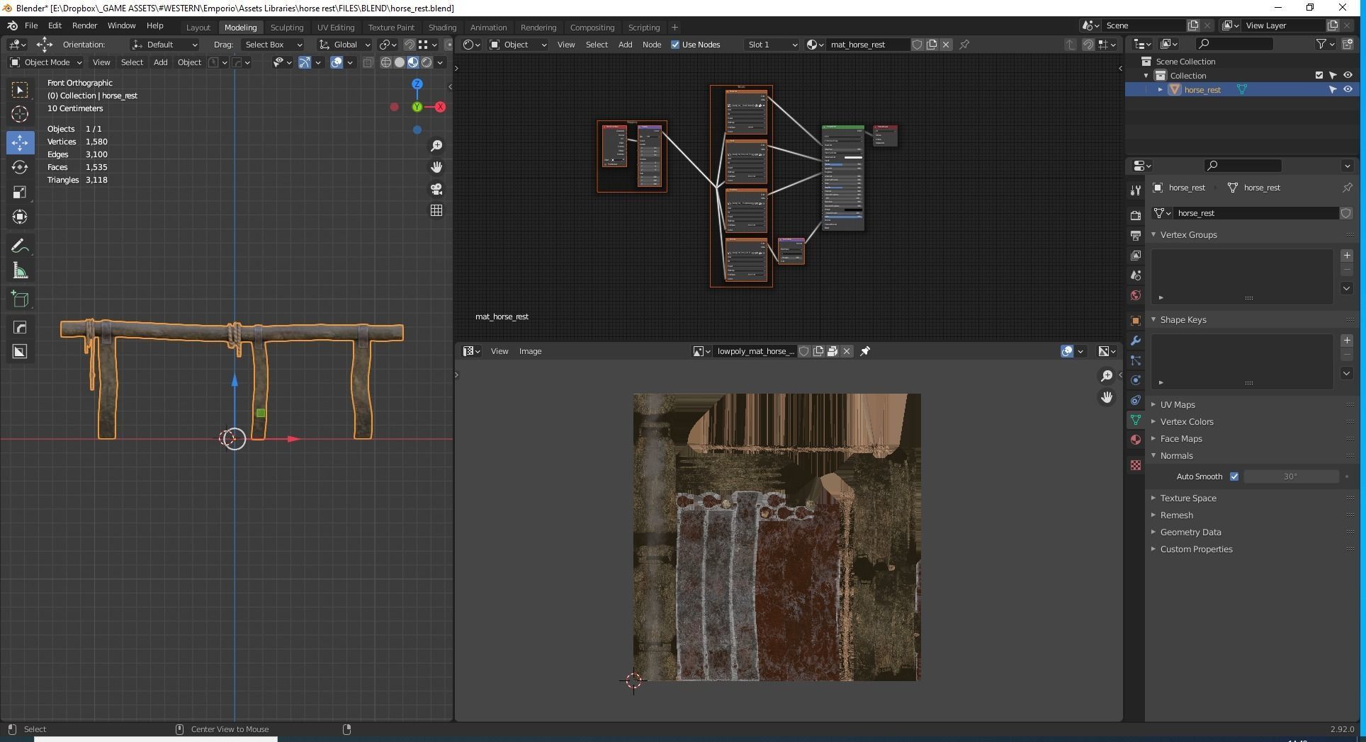
Task: Switch to the UV Editing workspace tab
Action: click(335, 28)
